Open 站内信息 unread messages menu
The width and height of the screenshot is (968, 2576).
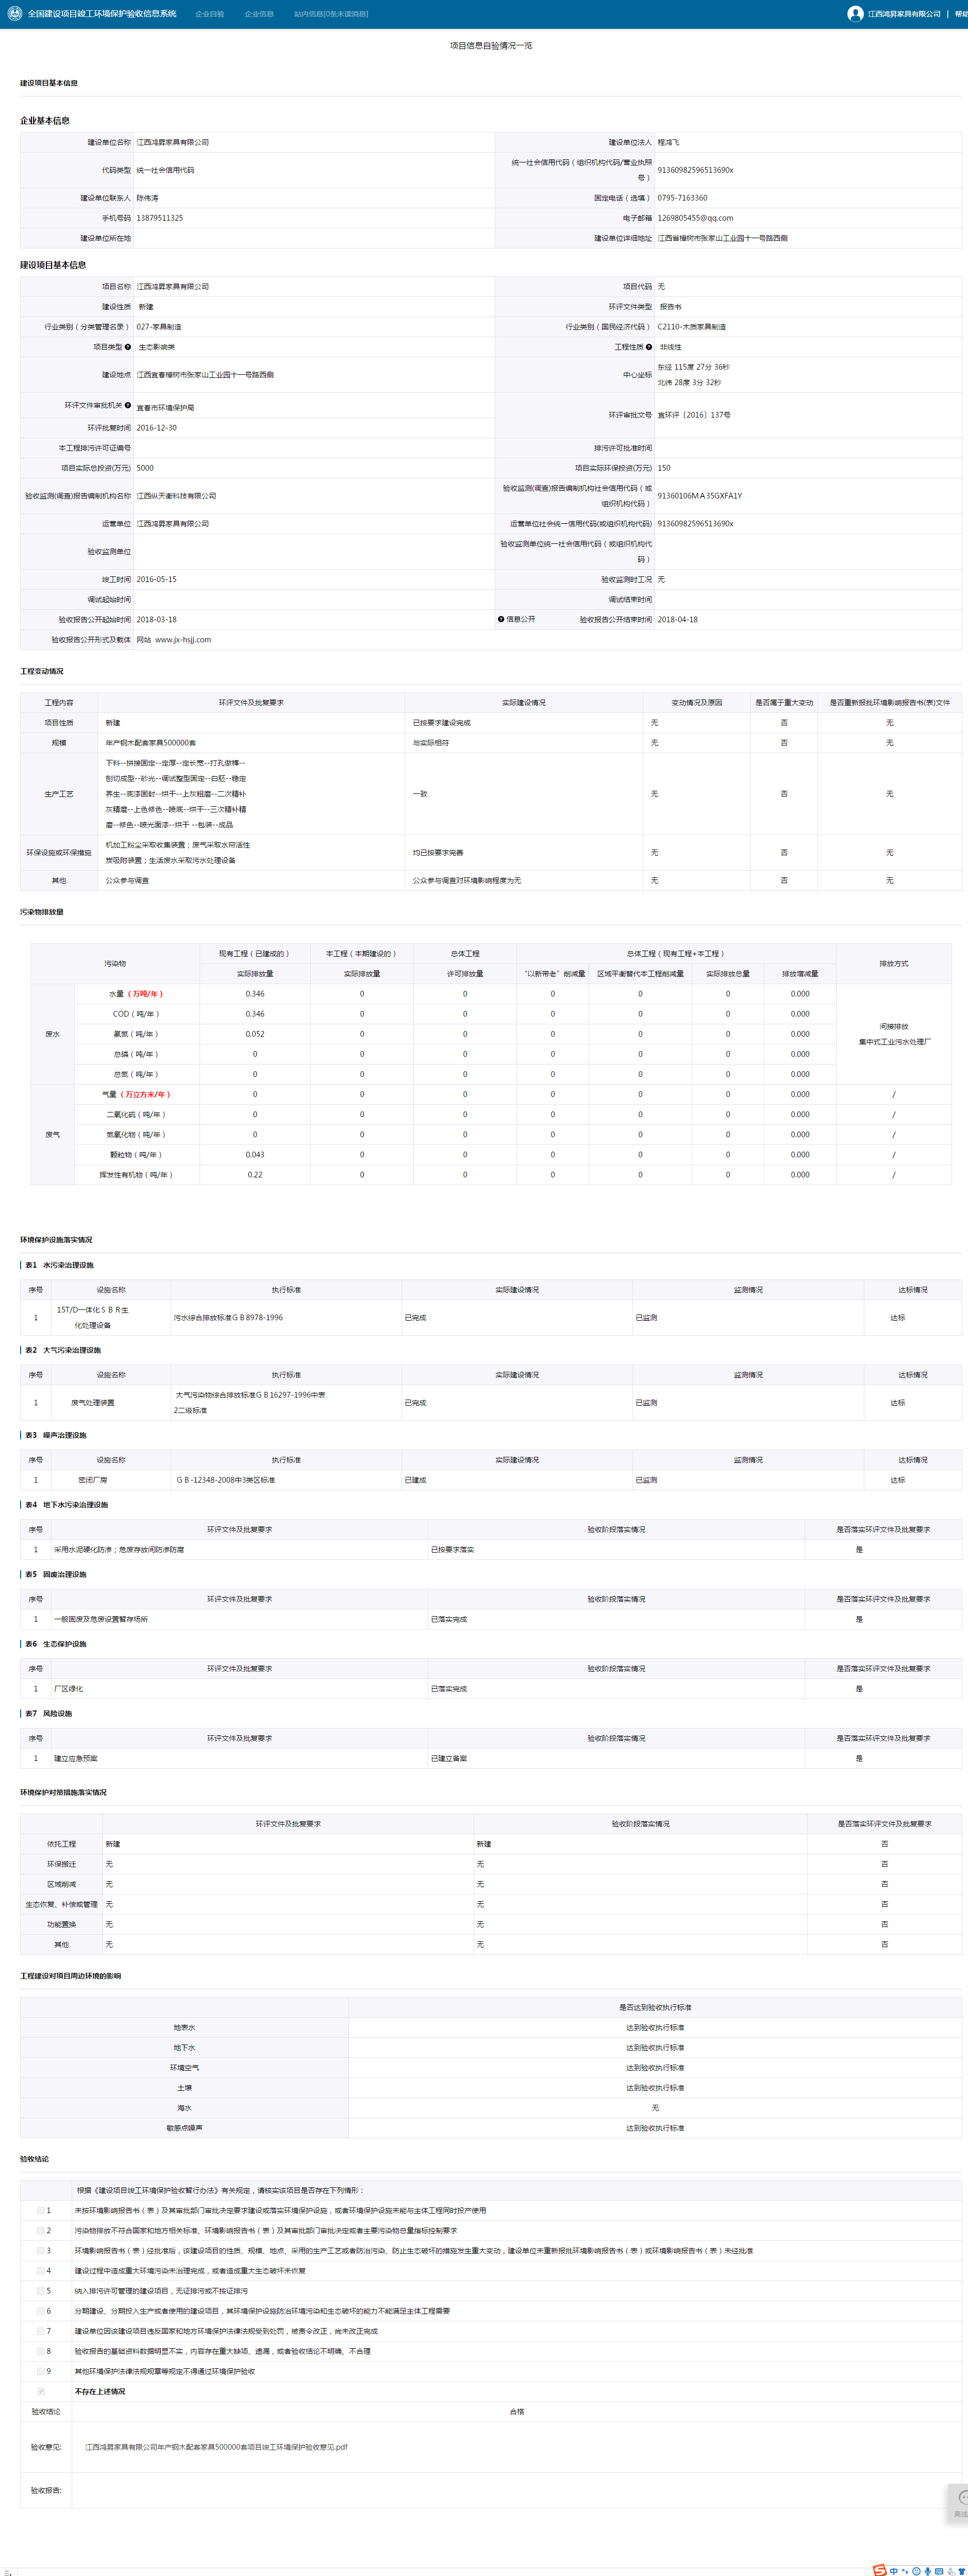click(x=331, y=14)
